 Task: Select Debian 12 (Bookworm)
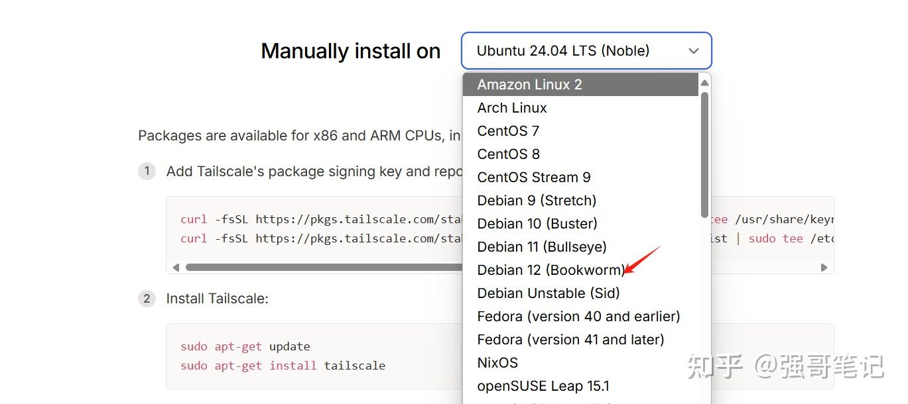click(551, 270)
